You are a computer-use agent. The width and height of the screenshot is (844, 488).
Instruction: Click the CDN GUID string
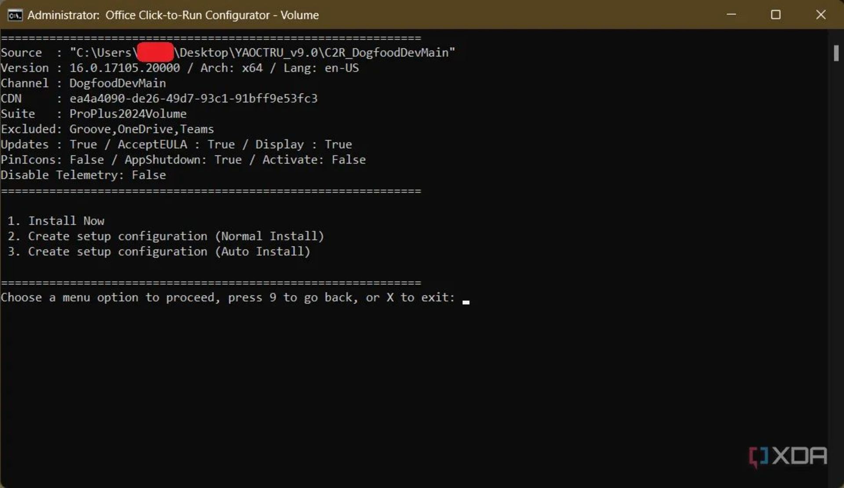click(x=193, y=98)
